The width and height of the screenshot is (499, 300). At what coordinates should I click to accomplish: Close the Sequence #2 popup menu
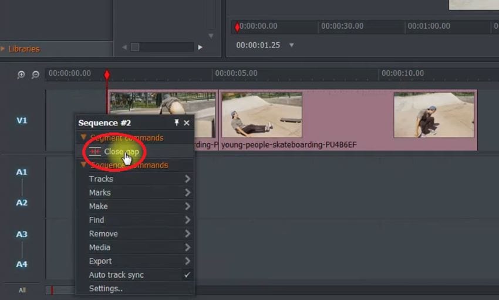coord(187,123)
